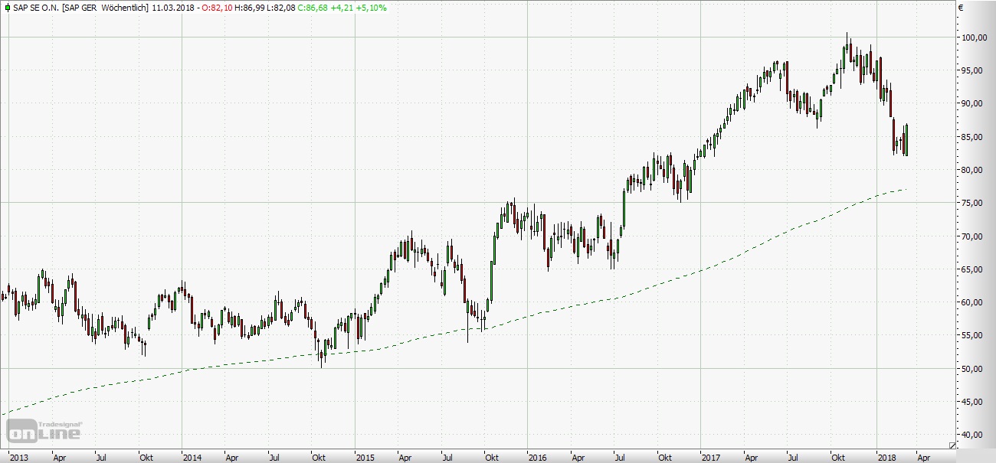Click the 2015 label on the time axis
The height and width of the screenshot is (463, 996).
coord(365,457)
